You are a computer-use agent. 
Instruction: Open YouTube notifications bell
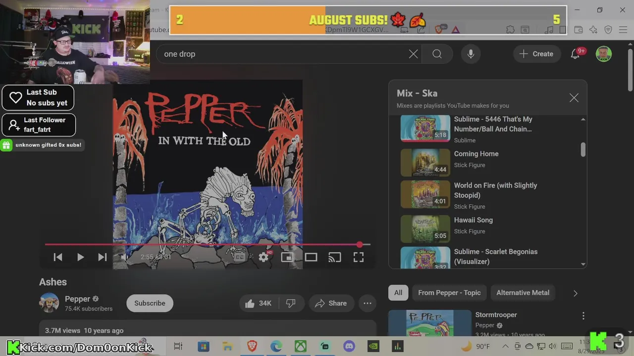(x=576, y=54)
